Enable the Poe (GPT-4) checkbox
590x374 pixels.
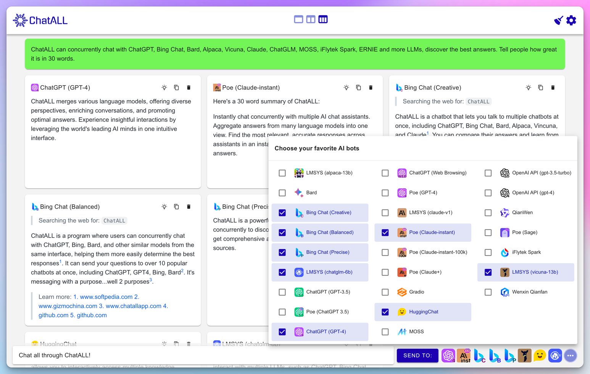(385, 193)
